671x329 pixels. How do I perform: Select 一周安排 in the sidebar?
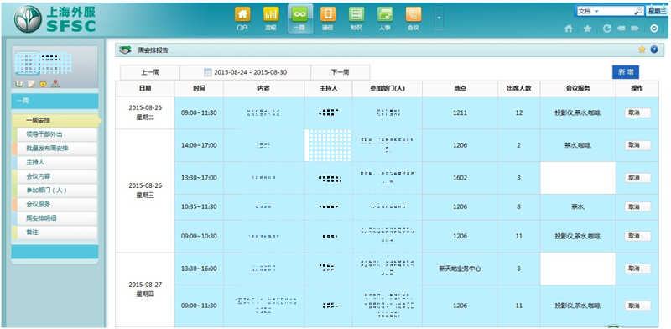click(x=56, y=121)
